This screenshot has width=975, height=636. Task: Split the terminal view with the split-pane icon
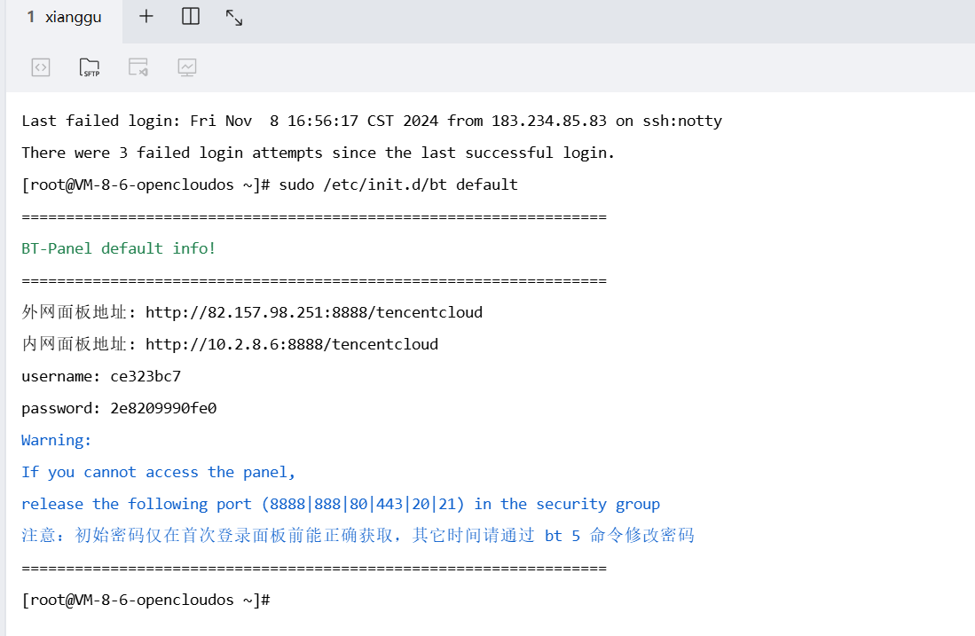(x=190, y=16)
